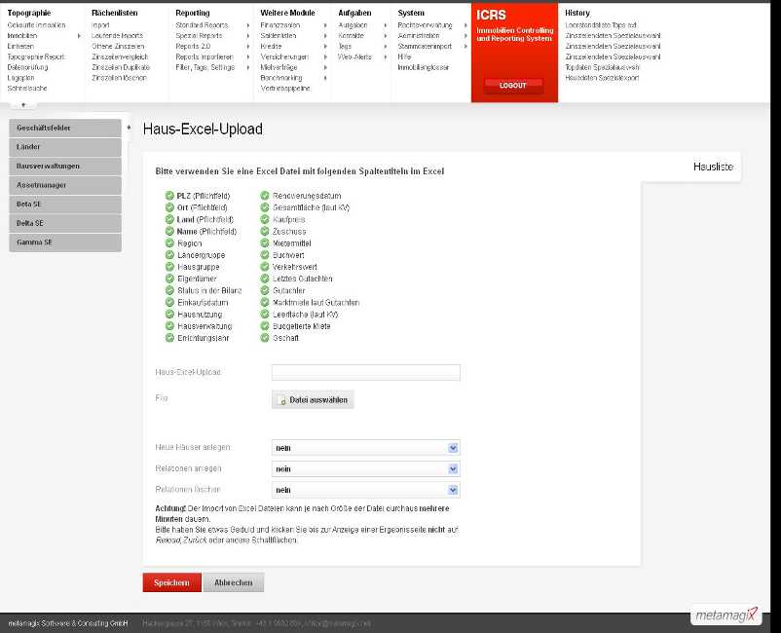The height and width of the screenshot is (633, 781).
Task: Click the green check icon beside PLZ
Action: pyautogui.click(x=170, y=196)
